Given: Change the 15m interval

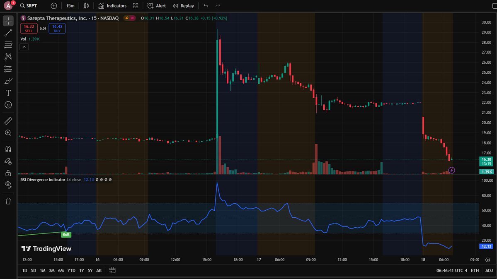Looking at the screenshot, I should 70,6.
